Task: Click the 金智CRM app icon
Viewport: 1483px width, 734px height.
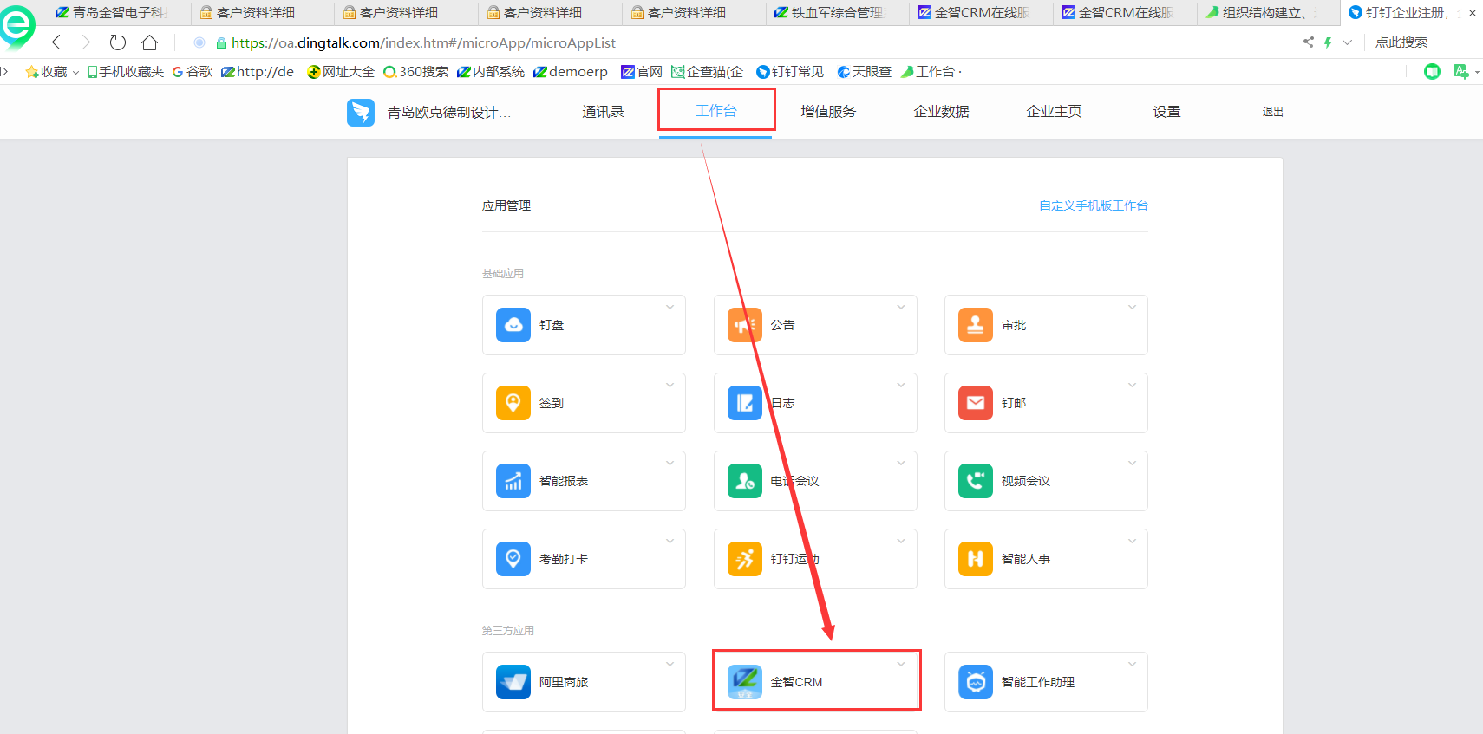Action: (x=744, y=682)
